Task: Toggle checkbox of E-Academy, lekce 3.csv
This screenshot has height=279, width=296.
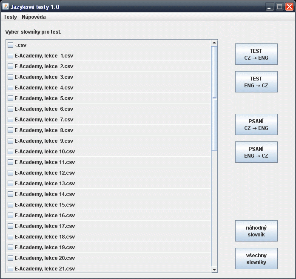Action: pos(10,77)
